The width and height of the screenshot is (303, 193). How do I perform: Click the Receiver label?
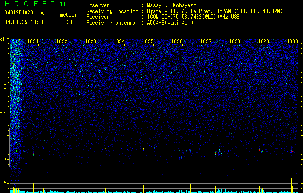click(98, 17)
